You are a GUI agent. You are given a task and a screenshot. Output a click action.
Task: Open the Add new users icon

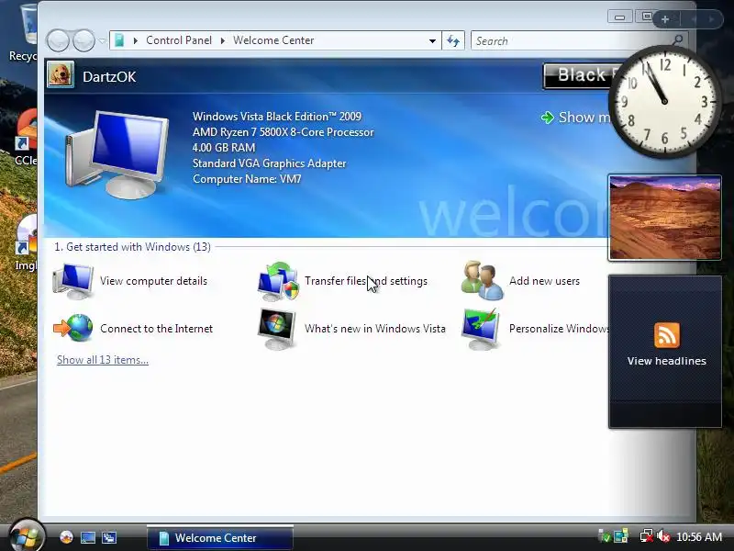point(483,281)
